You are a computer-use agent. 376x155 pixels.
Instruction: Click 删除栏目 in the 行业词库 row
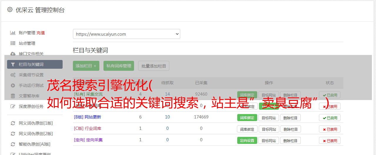(x=290, y=129)
